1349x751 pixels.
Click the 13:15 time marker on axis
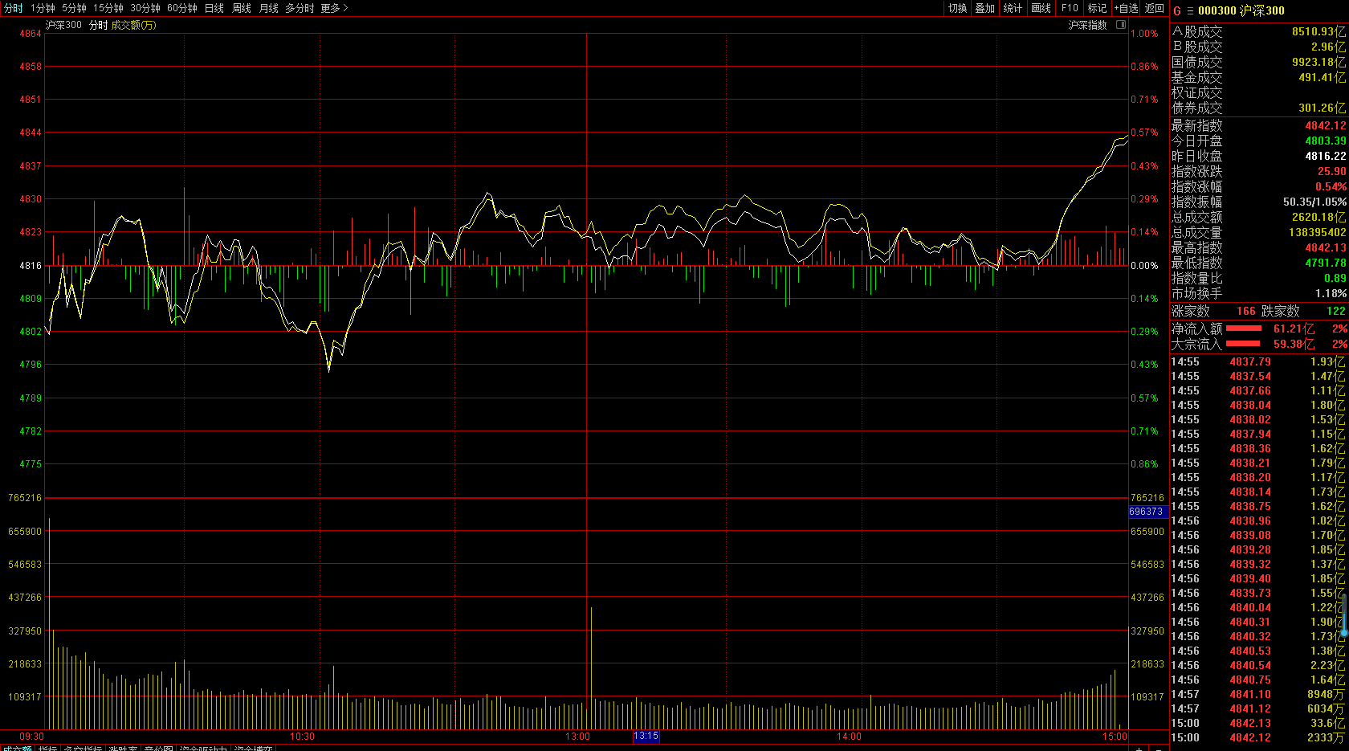646,736
